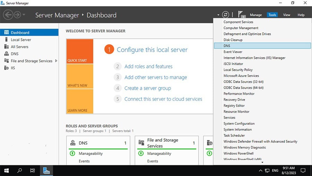Click the Local Server sidebar icon

(x=6, y=39)
